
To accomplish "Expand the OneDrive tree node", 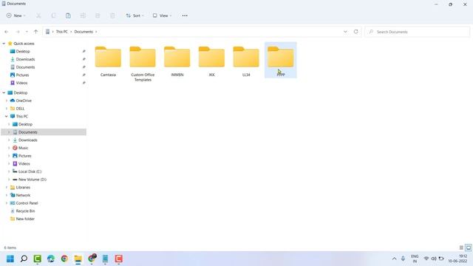I will (7, 100).
